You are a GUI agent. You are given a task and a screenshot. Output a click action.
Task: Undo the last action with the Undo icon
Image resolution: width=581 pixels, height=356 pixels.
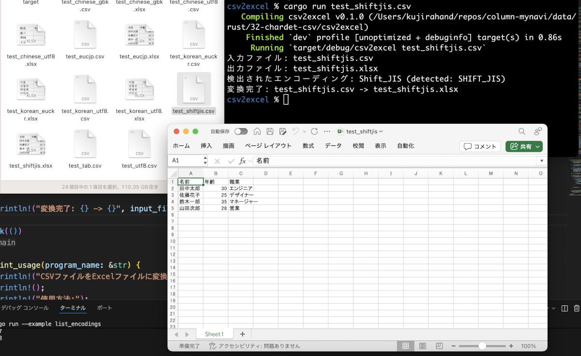[x=296, y=131]
